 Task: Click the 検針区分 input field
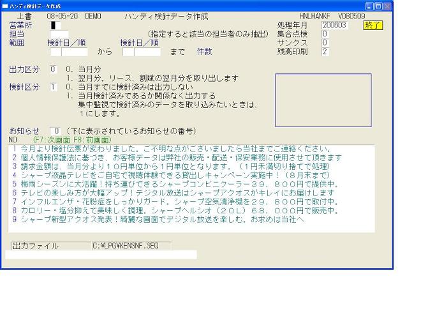(x=54, y=87)
